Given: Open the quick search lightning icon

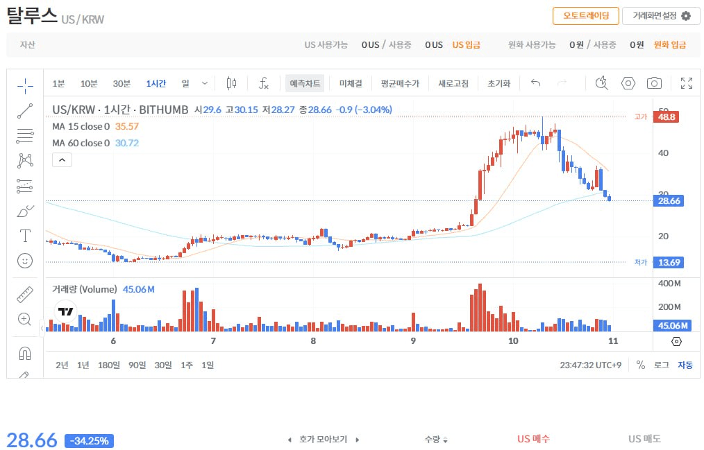Looking at the screenshot, I should (x=602, y=83).
